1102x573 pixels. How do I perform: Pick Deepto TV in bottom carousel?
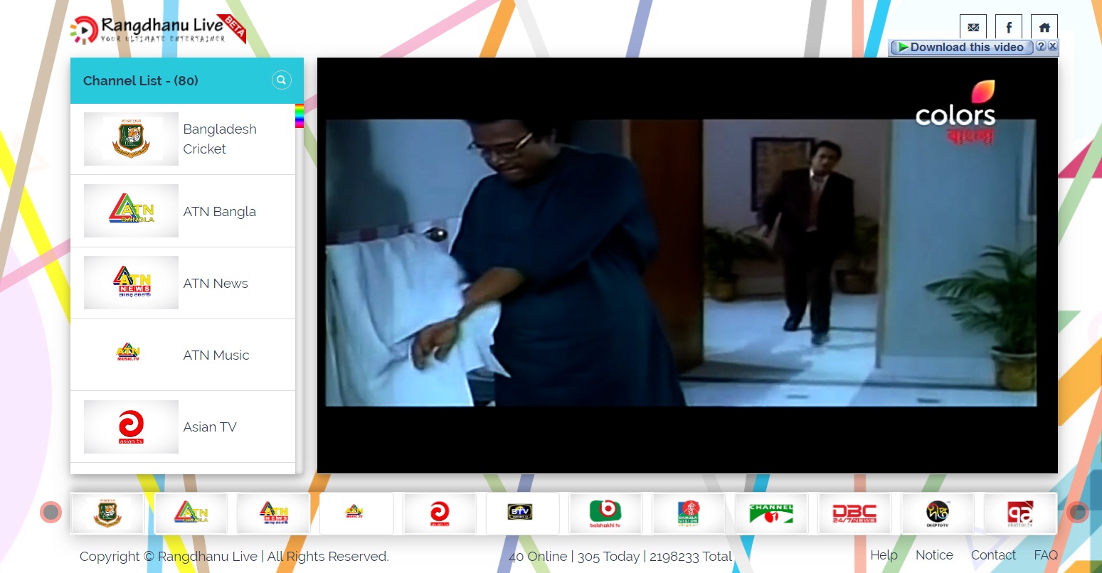click(938, 513)
